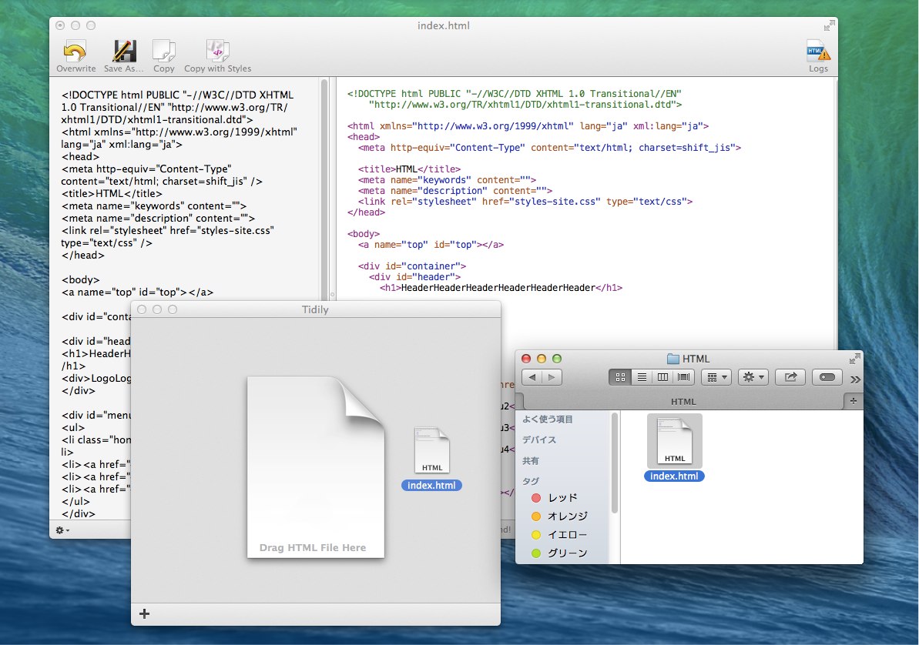Select the HTML tab in Finder

point(683,401)
